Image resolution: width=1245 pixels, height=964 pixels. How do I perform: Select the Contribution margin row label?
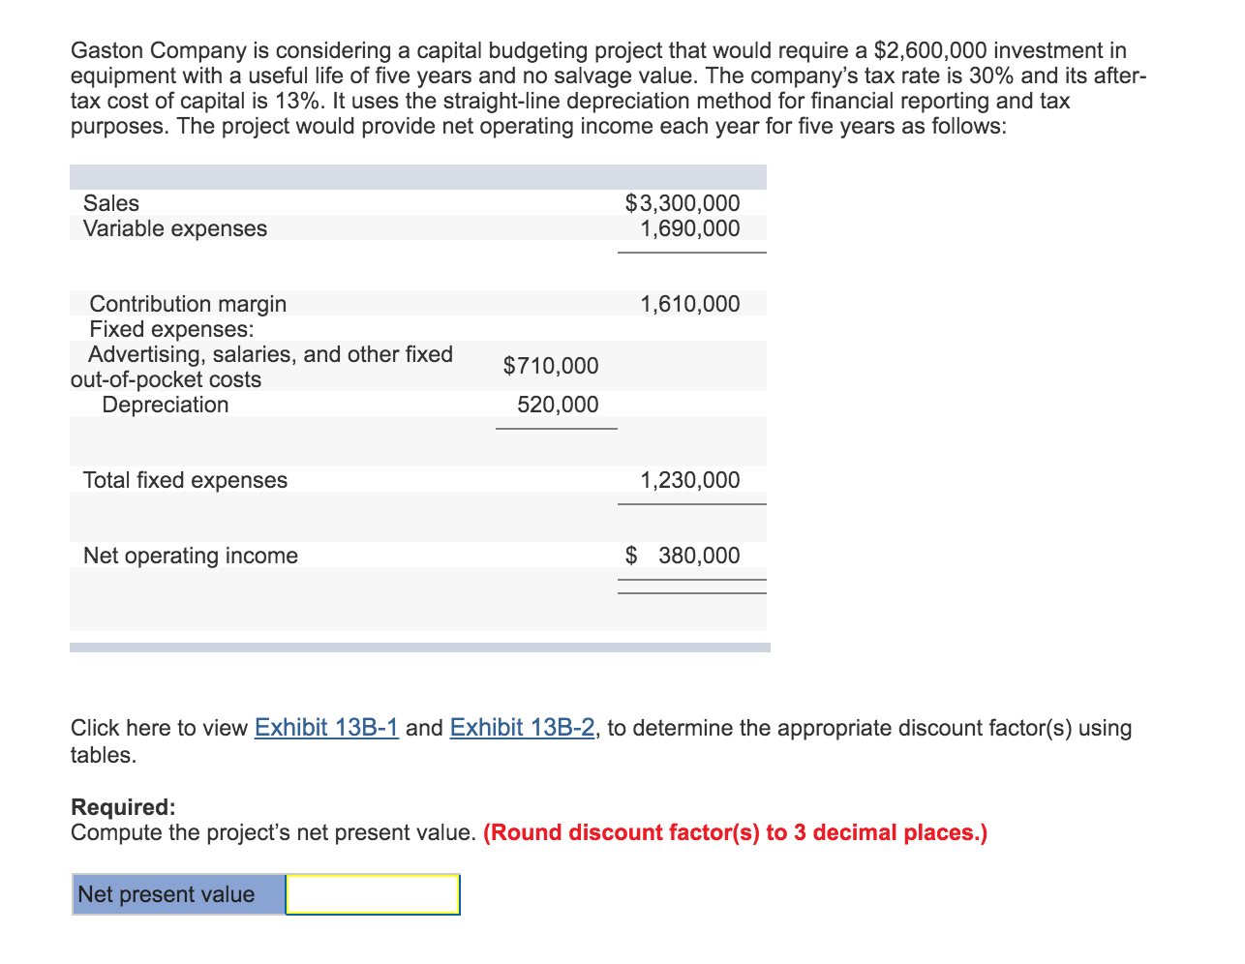click(188, 304)
